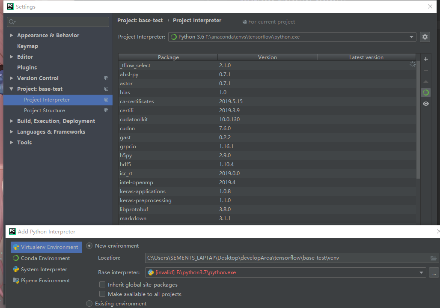This screenshot has width=440, height=308.
Task: Open the Project Interpreter dropdown
Action: 411,37
